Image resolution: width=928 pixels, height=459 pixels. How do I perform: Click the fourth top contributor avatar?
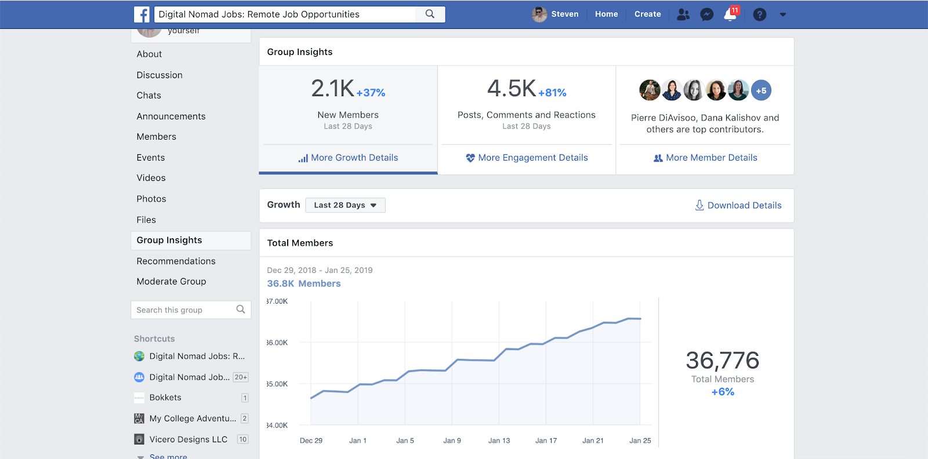point(716,90)
